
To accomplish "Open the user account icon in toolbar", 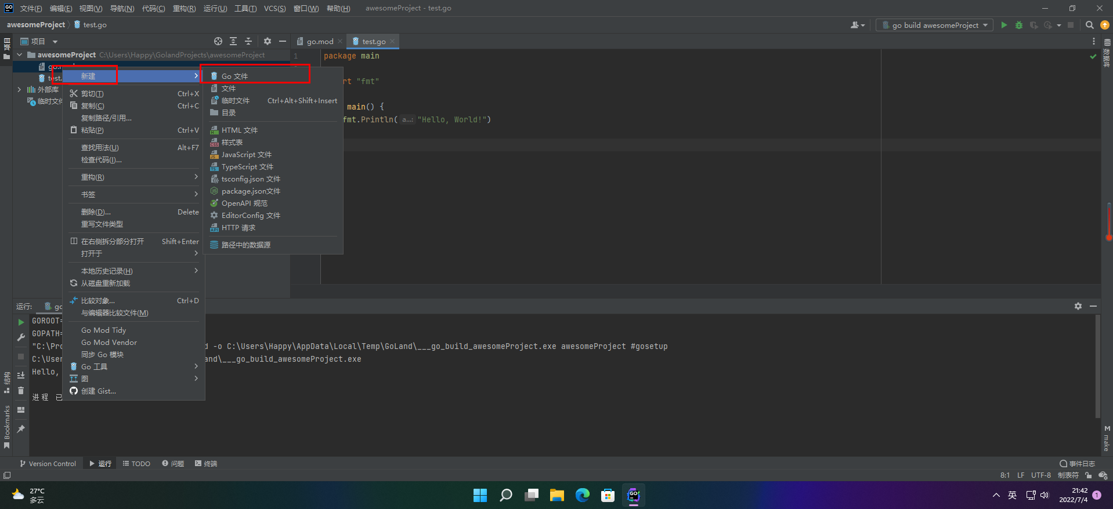I will click(857, 25).
